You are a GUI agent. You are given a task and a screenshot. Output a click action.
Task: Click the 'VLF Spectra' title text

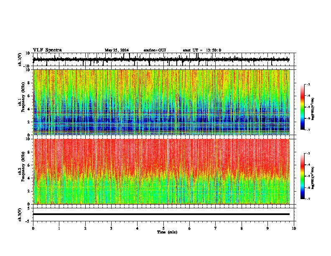point(47,50)
